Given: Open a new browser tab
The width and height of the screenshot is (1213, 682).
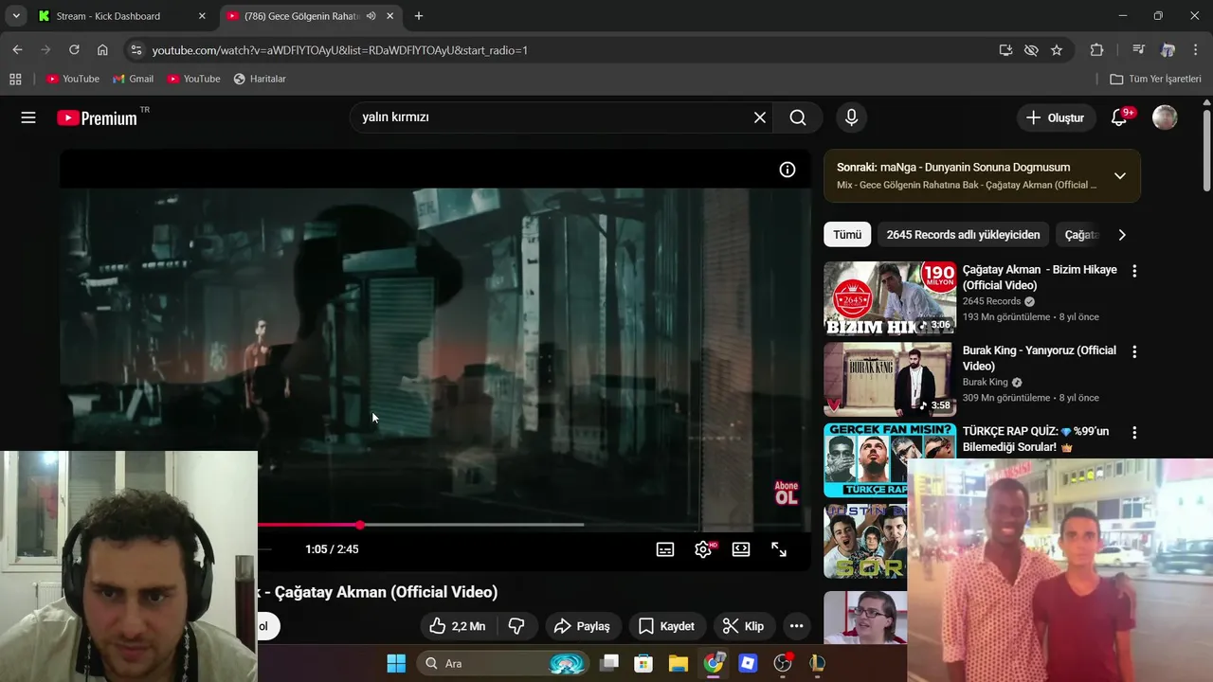Looking at the screenshot, I should tap(419, 16).
